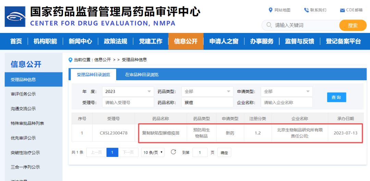The height and width of the screenshot is (181, 370).
Task: Go to 新闻中心 navigation menu
Action: [80, 41]
